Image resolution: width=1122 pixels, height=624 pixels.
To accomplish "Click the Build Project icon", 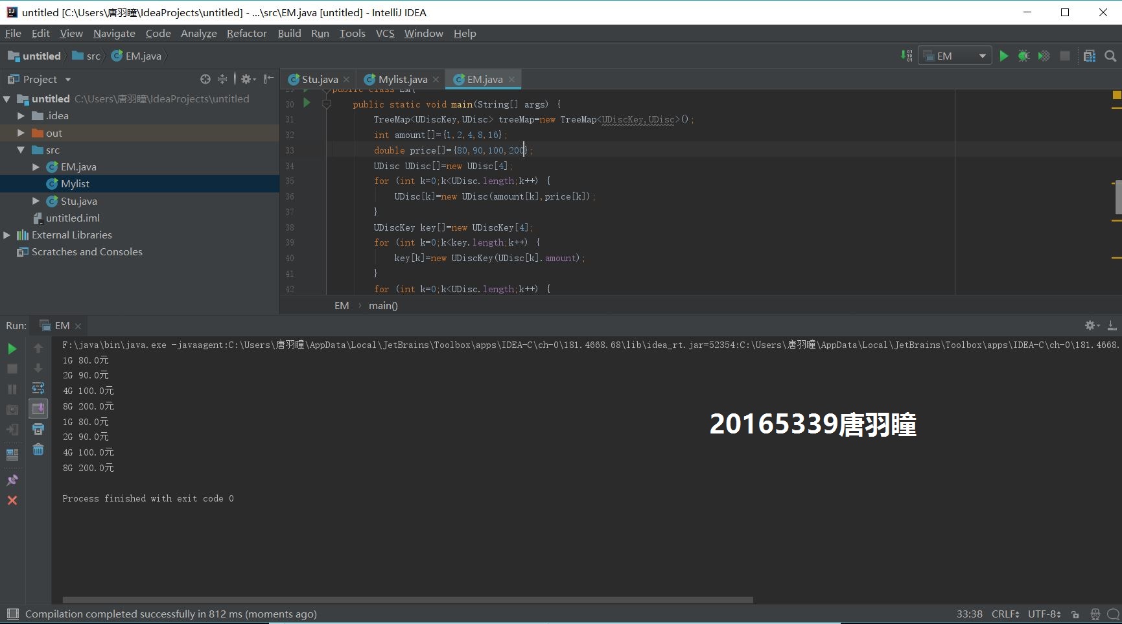I will pyautogui.click(x=907, y=56).
